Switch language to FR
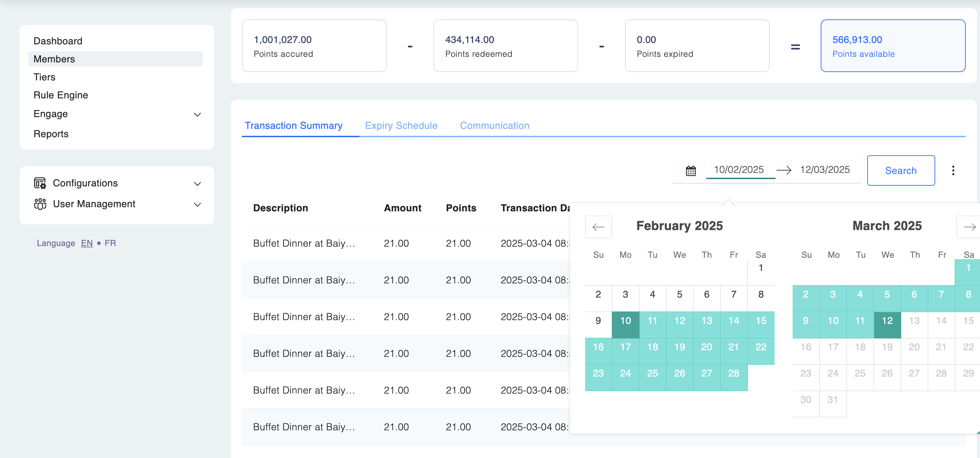Image resolution: width=980 pixels, height=458 pixels. pyautogui.click(x=110, y=243)
